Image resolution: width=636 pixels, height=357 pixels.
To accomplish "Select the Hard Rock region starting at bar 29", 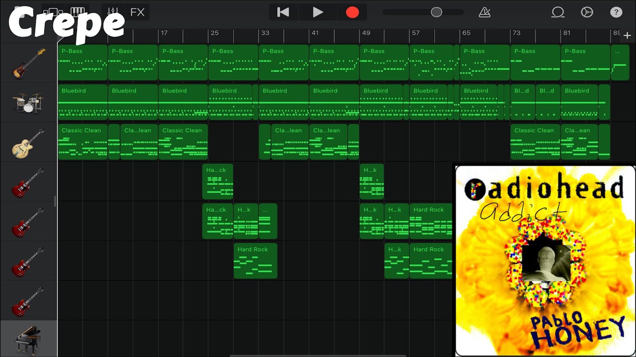I will click(255, 261).
